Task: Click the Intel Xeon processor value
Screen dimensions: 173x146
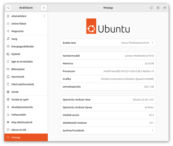Action: click(129, 71)
